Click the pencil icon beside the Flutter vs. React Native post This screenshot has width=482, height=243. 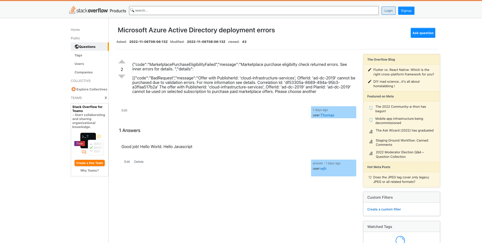pos(370,70)
